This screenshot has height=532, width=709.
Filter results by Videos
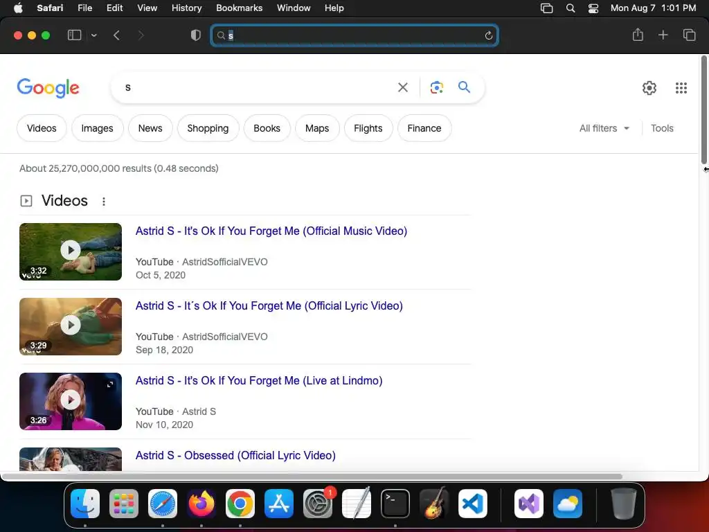[x=42, y=128]
